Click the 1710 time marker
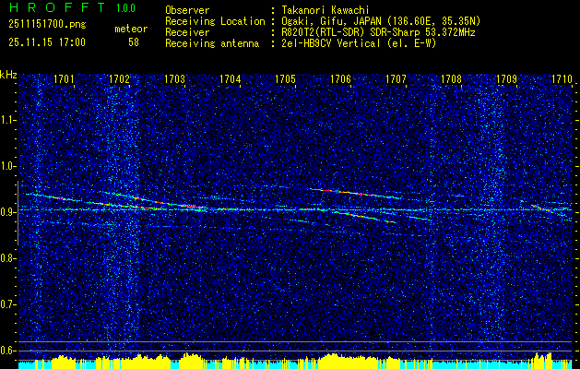580x369 pixels. [562, 78]
